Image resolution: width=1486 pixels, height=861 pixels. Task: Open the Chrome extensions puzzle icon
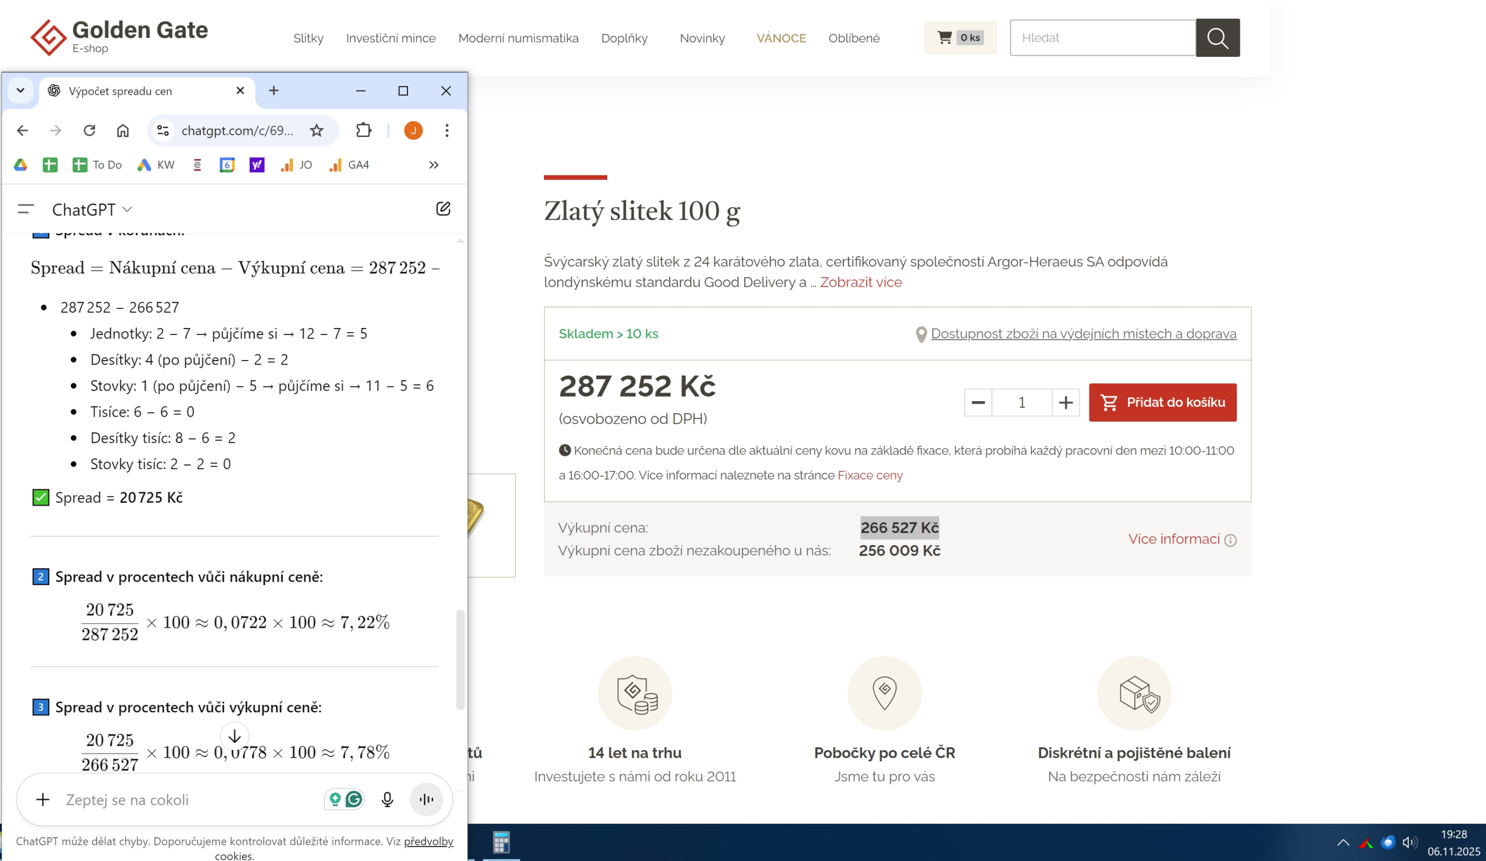(364, 130)
